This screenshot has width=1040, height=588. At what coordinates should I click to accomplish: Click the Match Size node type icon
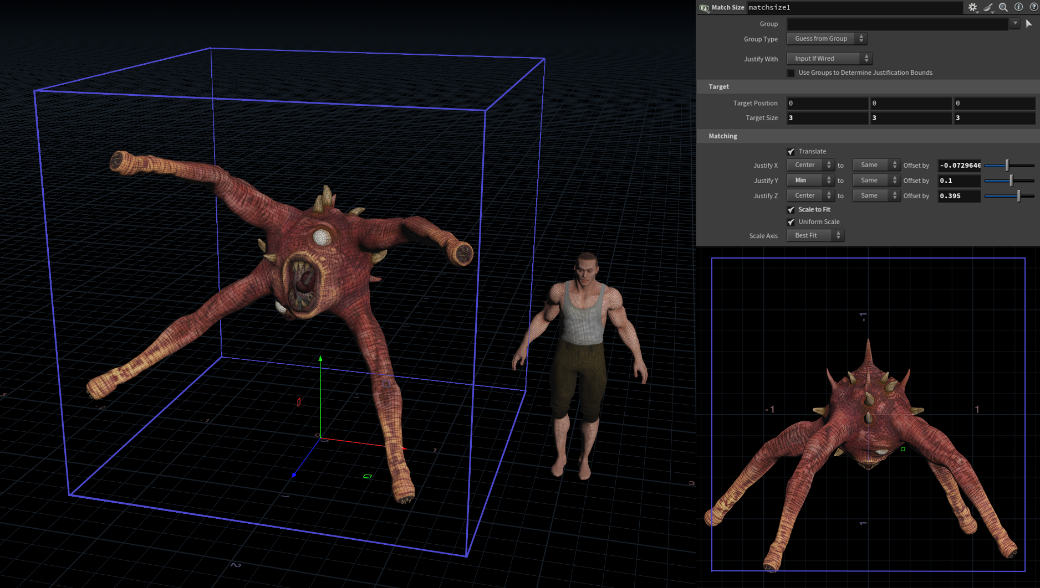click(704, 8)
